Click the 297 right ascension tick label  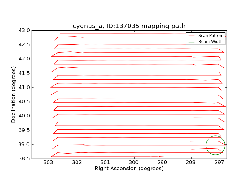click(x=220, y=163)
